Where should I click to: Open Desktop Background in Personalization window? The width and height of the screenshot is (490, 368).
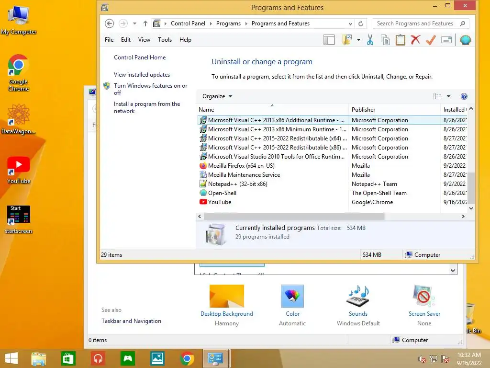click(x=227, y=305)
